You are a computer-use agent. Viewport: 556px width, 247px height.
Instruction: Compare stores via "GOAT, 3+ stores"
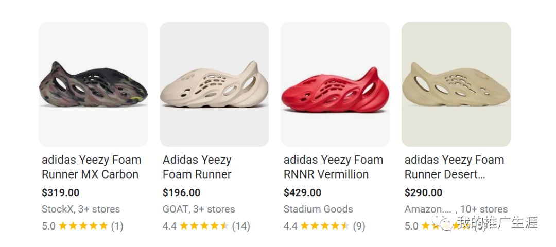tap(199, 209)
